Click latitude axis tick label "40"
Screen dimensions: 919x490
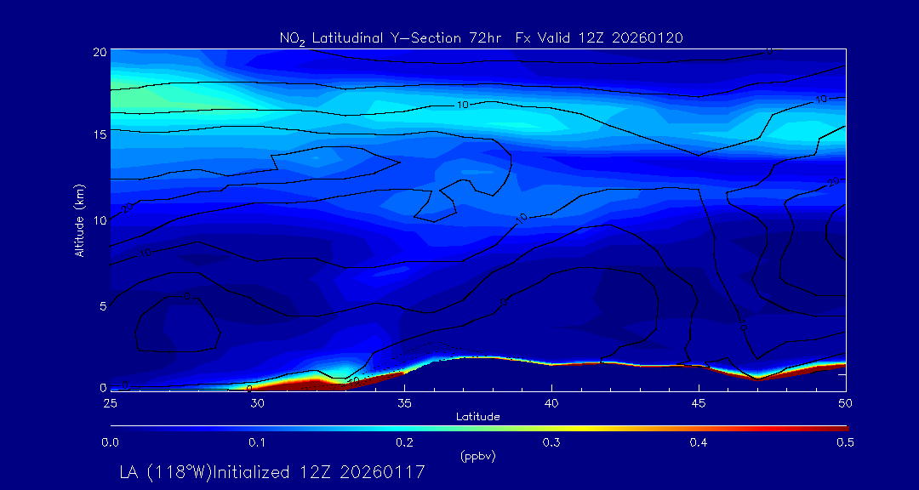551,403
